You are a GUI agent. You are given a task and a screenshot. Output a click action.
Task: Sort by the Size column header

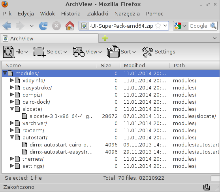108,66
